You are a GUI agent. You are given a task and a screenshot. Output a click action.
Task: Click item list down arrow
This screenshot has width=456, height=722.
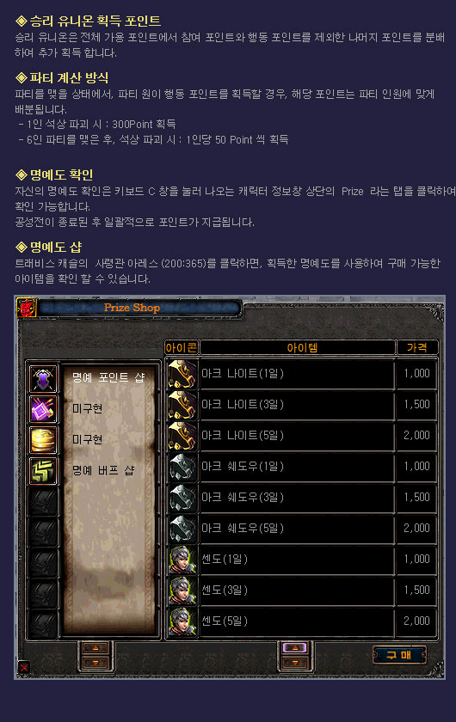(294, 663)
